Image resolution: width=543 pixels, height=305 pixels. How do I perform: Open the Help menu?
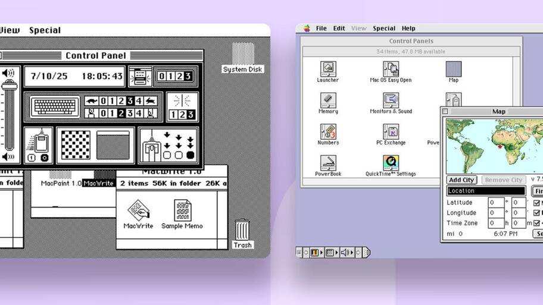[408, 29]
